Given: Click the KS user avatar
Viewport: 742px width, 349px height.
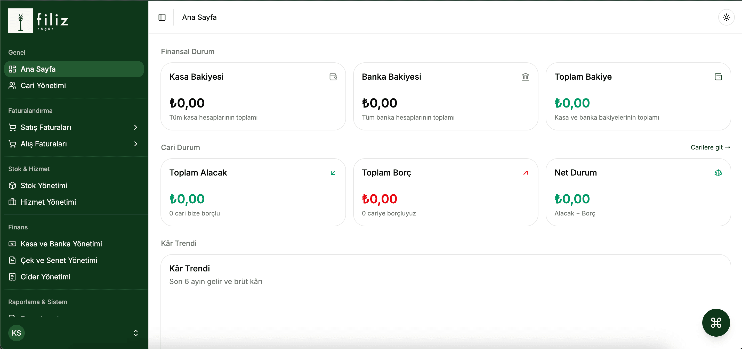Looking at the screenshot, I should (x=17, y=333).
